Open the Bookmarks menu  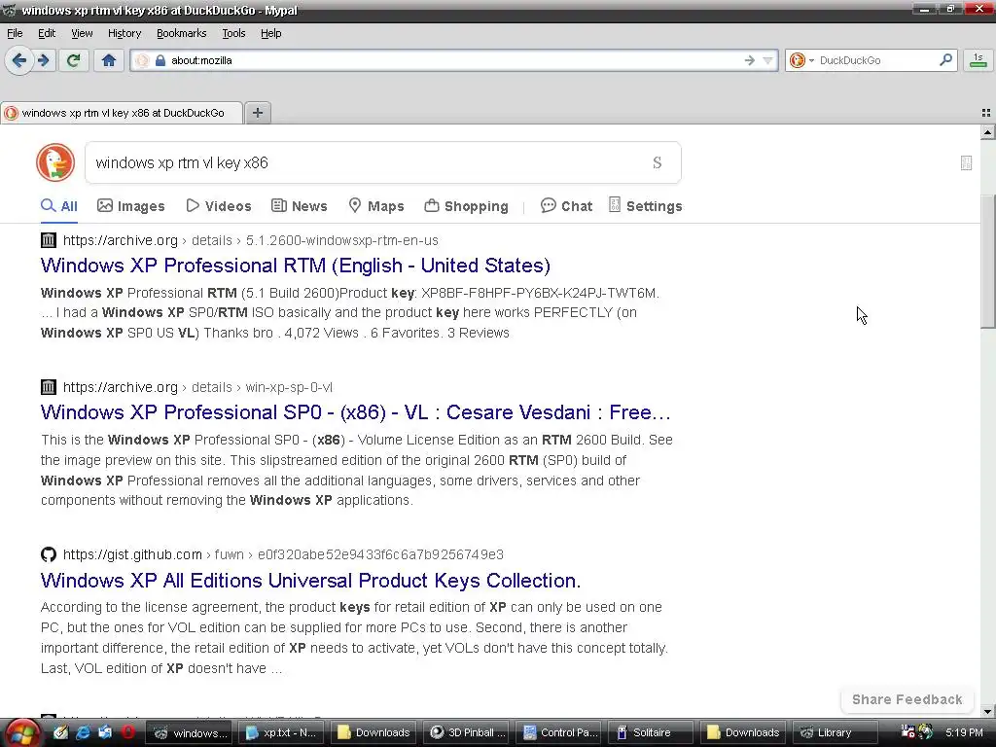click(181, 33)
